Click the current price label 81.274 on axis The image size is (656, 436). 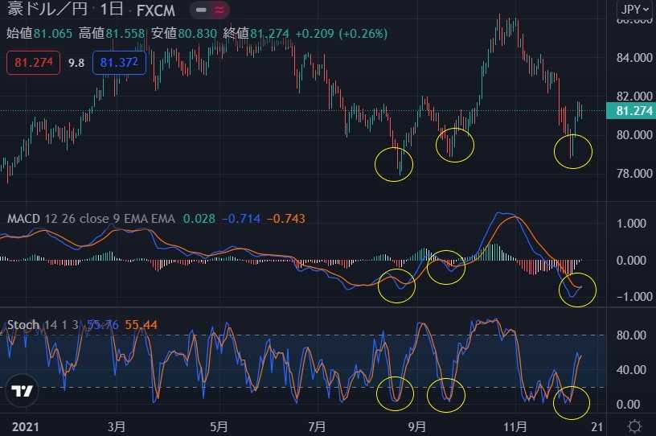(631, 111)
